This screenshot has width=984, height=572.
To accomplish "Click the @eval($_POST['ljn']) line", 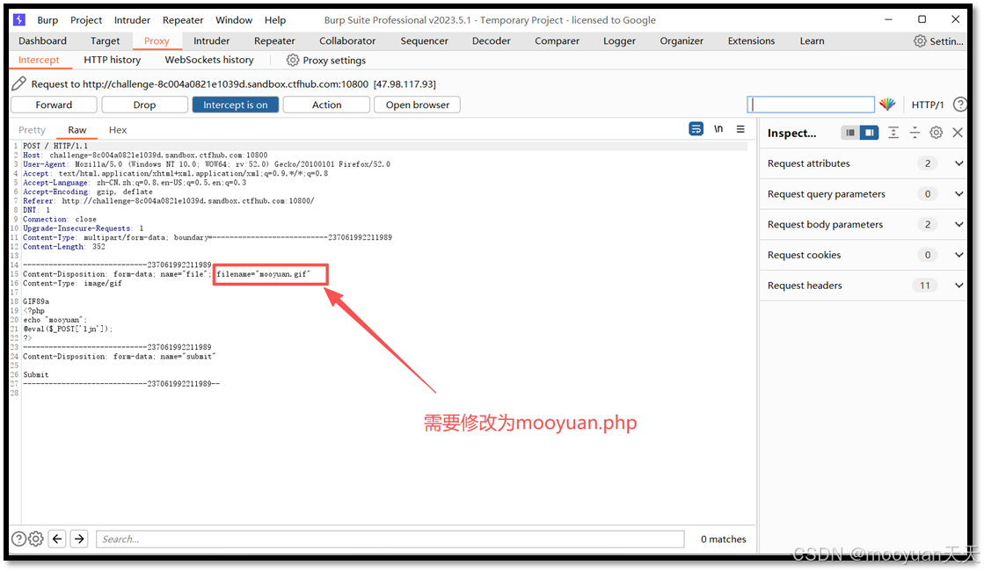I will pos(68,329).
